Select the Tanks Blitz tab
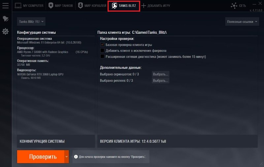 point(124,6)
